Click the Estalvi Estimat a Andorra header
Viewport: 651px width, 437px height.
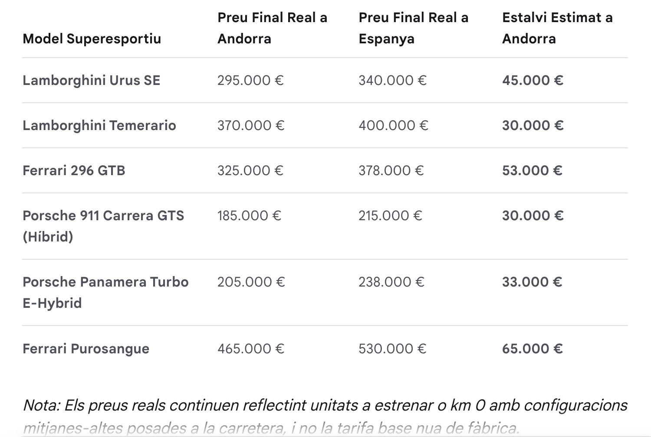click(557, 28)
